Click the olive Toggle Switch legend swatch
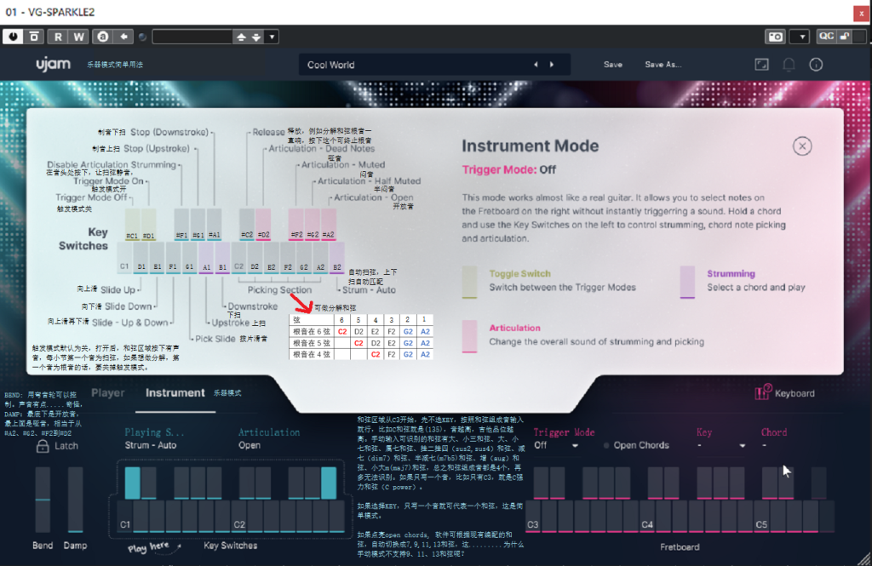This screenshot has height=566, width=872. click(x=469, y=282)
